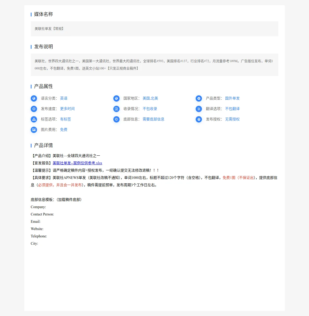Image resolution: width=309 pixels, height=316 pixels.
Task: Click the 底部信息模板 line
Action: click(56, 200)
